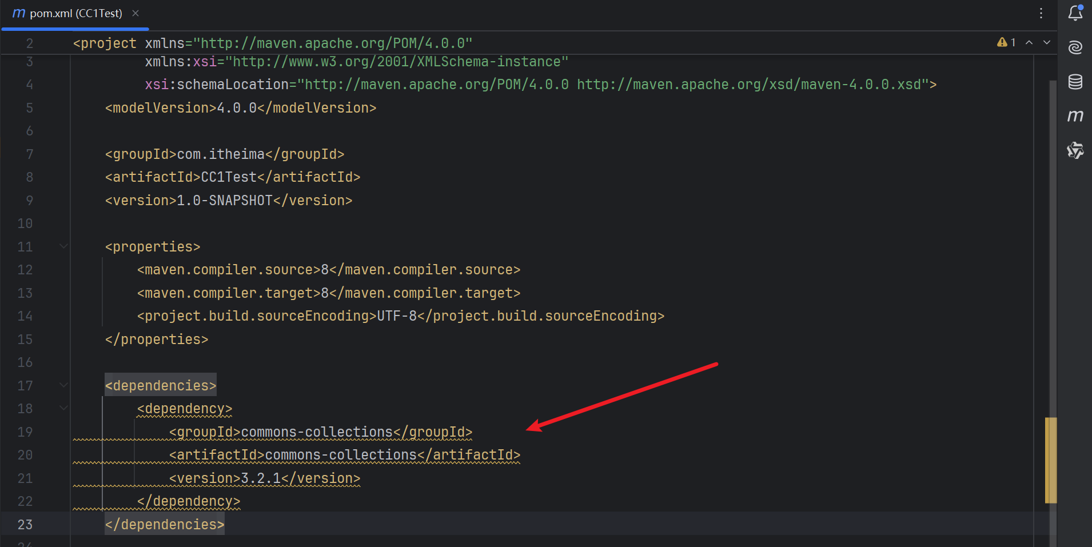Collapse the properties block fold arrow
This screenshot has width=1092, height=547.
tap(63, 247)
